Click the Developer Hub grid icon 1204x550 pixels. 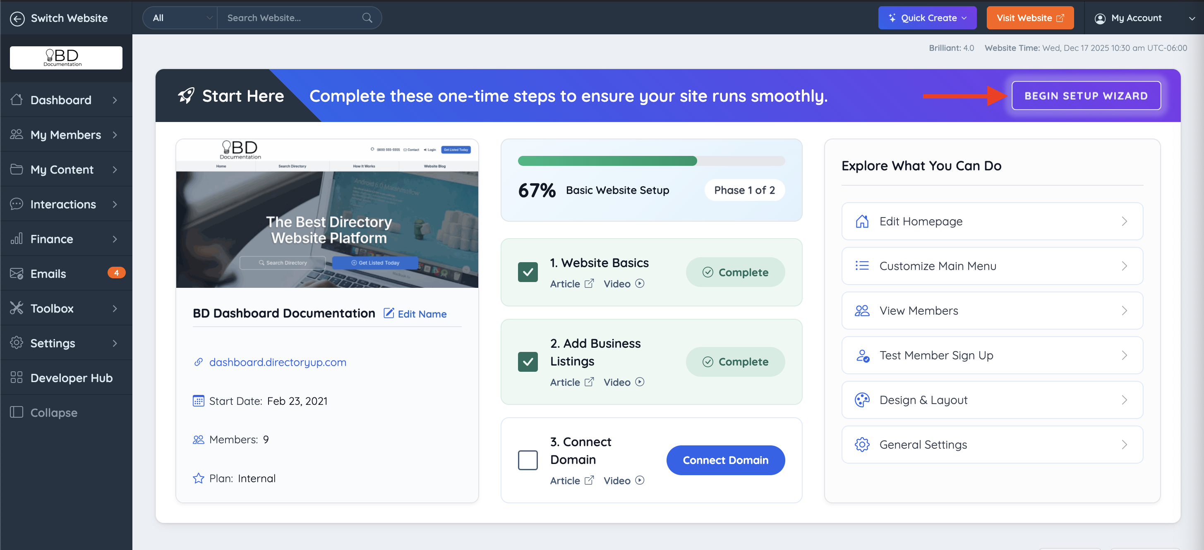17,378
